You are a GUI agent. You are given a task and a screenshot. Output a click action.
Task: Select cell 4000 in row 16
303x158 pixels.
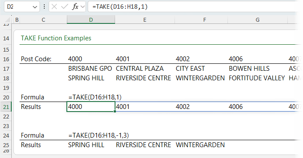[x=75, y=59]
